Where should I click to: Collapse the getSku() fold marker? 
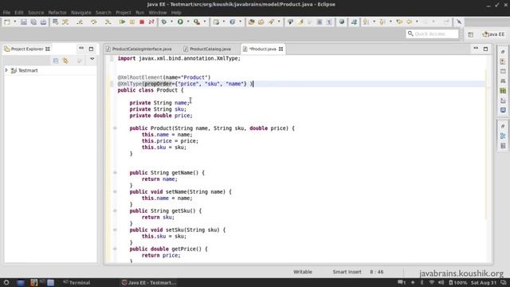tap(115, 210)
